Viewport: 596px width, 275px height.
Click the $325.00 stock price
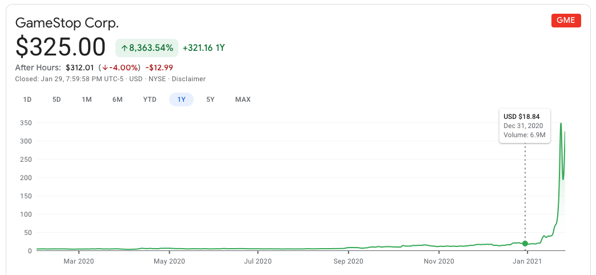point(61,47)
